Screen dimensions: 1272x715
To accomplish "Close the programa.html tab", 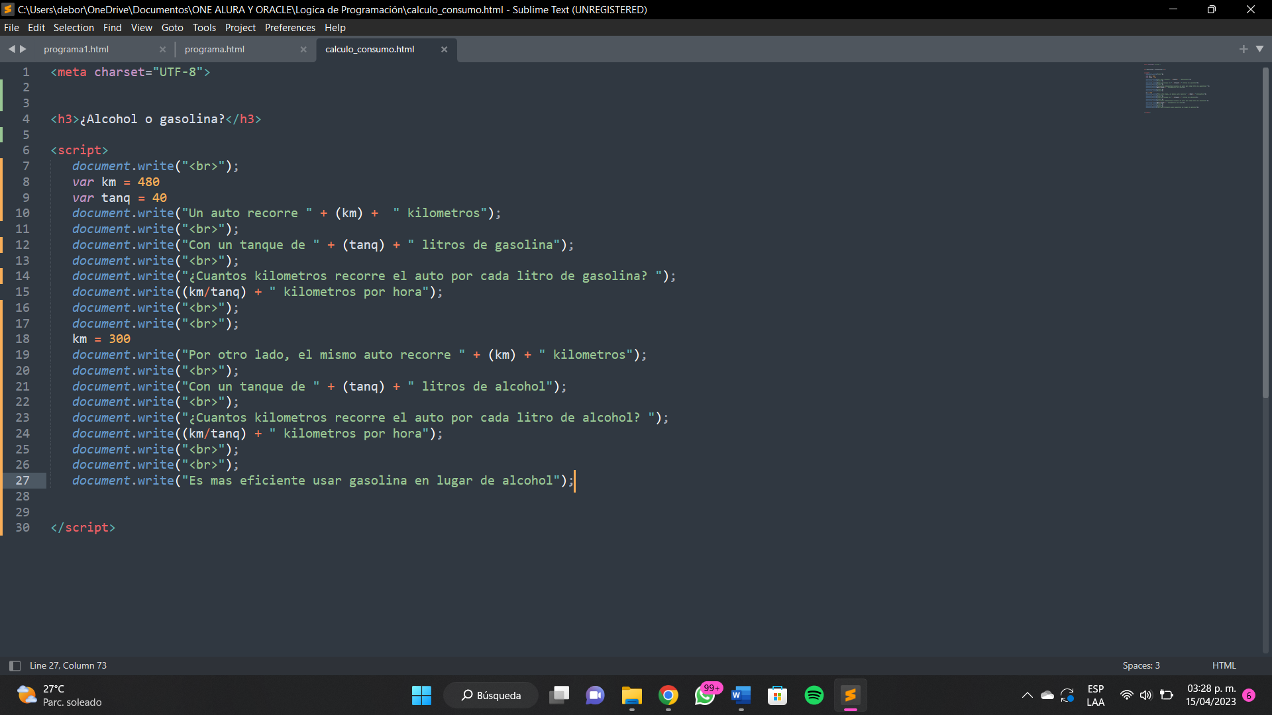I will (x=303, y=50).
